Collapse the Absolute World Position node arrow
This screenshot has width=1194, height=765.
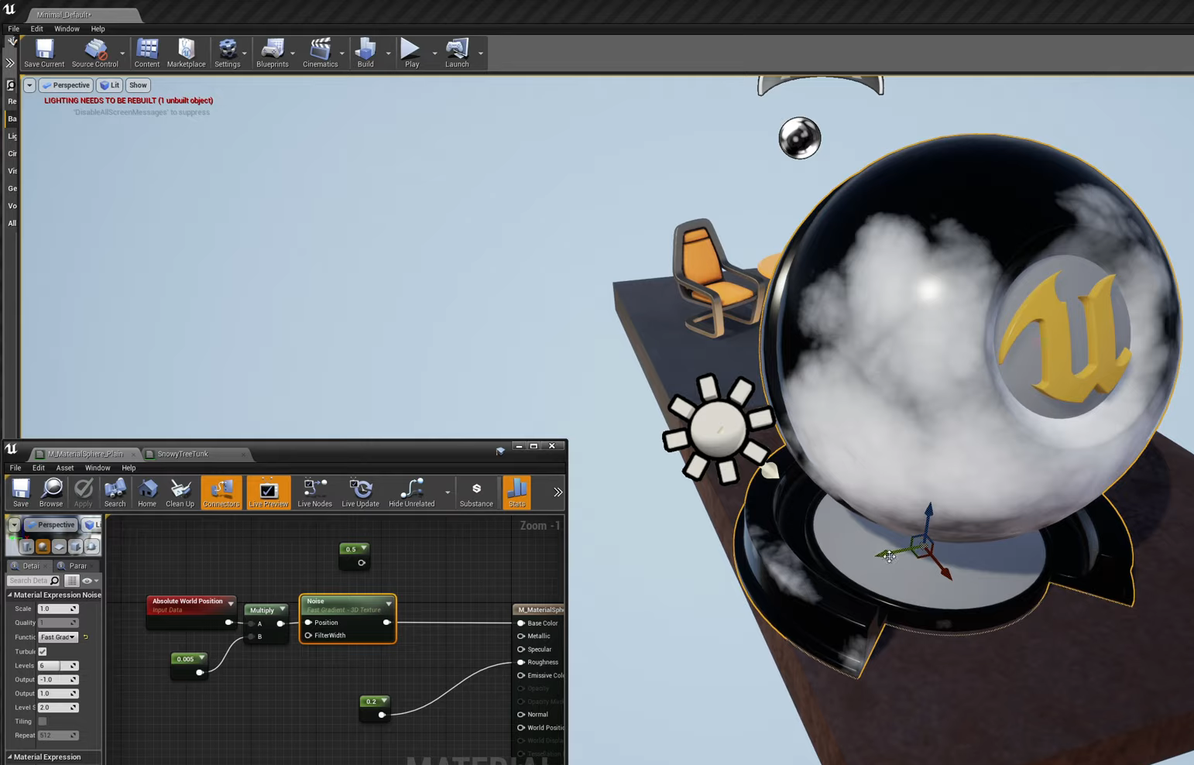pyautogui.click(x=231, y=603)
